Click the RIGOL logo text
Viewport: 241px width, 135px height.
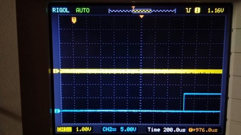click(61, 10)
